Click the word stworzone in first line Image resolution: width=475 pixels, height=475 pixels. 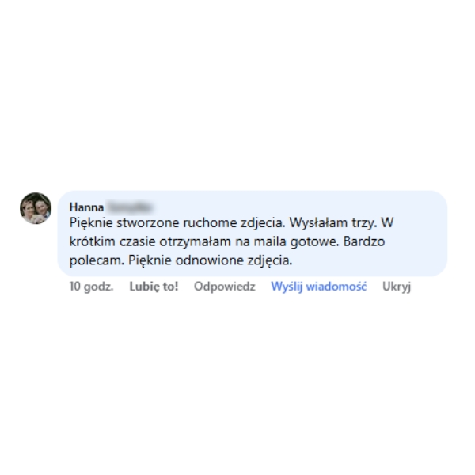(x=147, y=223)
